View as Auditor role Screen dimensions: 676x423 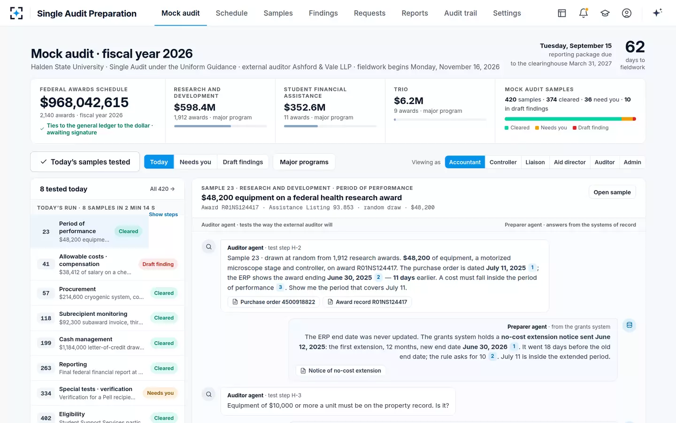pyautogui.click(x=605, y=162)
